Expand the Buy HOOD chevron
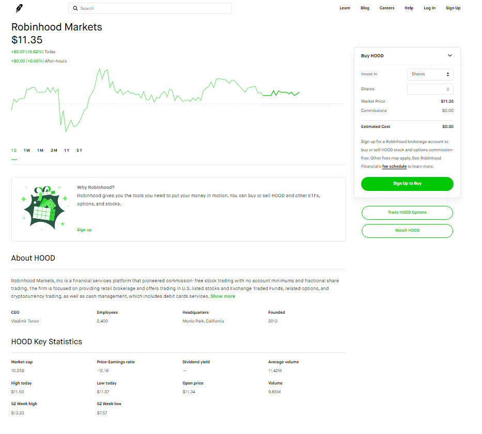This screenshot has height=434, width=482. 450,56
